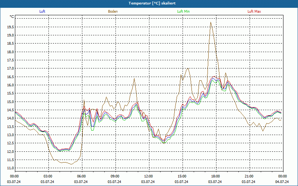The height and width of the screenshot is (186, 298).
Task: Click the 19,5 y-axis value
Action: [x=10, y=27]
